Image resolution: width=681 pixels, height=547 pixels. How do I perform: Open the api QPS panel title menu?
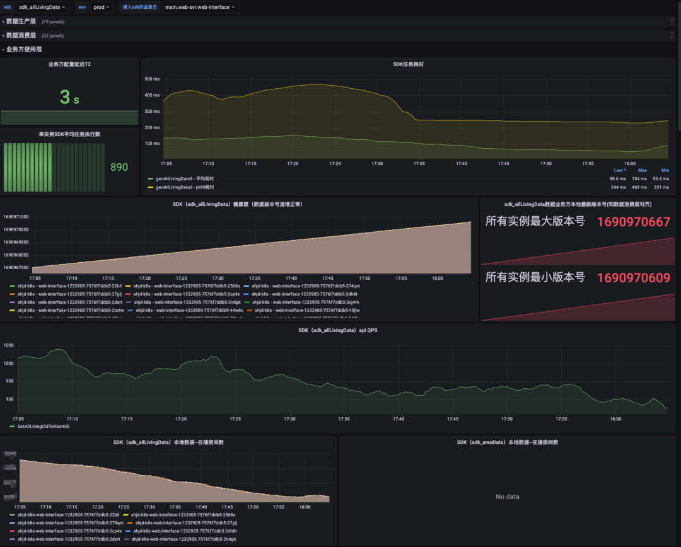click(337, 330)
